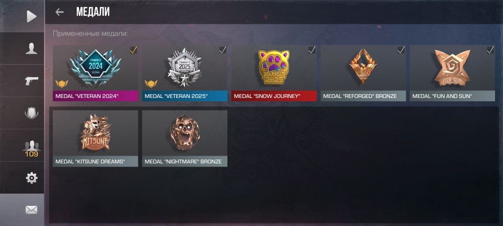Toggle the Reforged Bronze medal checkbox

[401, 50]
